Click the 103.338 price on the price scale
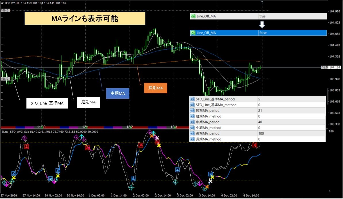Screen dimensions: 343x199 tap(335, 124)
